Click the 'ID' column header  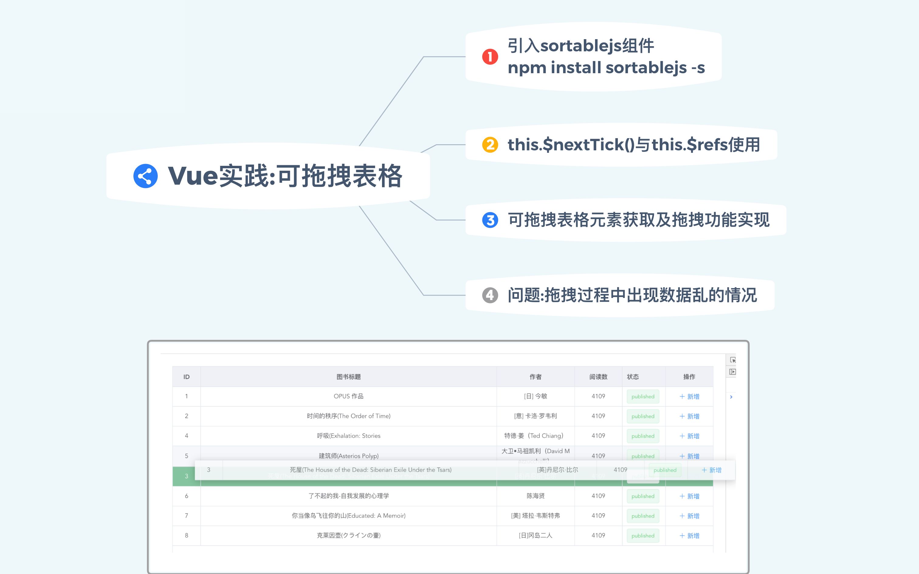tap(187, 377)
